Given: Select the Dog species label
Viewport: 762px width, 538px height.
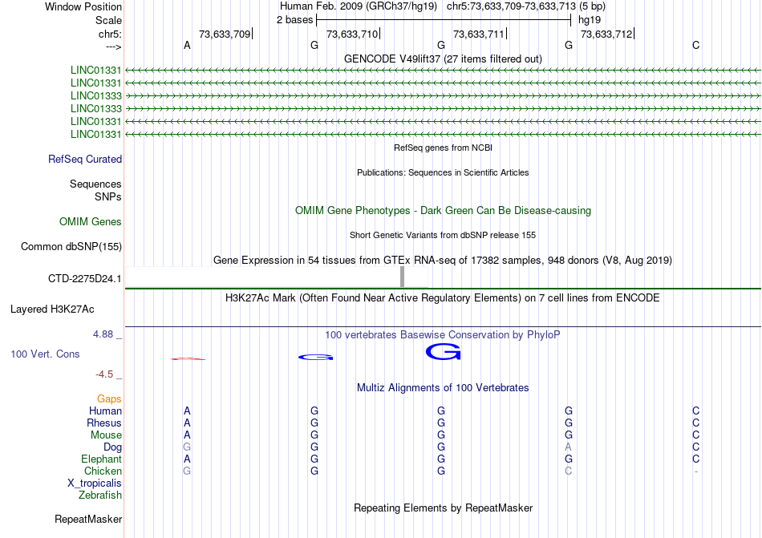Looking at the screenshot, I should click(x=112, y=447).
